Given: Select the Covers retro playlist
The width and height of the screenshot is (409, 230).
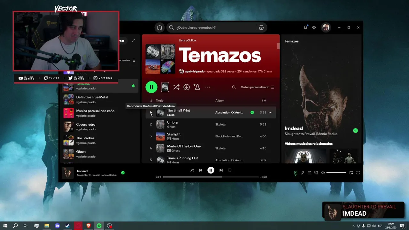Looking at the screenshot, I should (x=100, y=127).
